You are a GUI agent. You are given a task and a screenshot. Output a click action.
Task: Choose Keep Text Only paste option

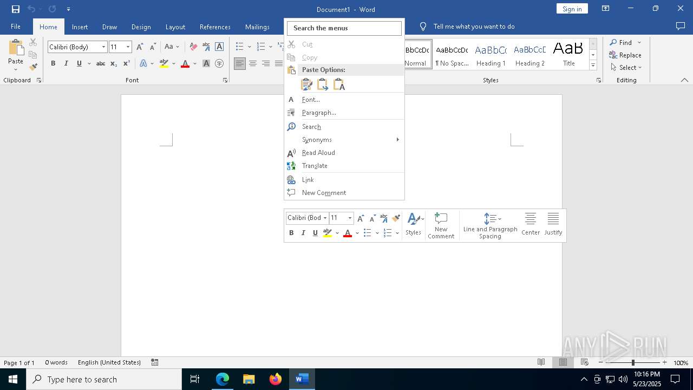point(339,84)
